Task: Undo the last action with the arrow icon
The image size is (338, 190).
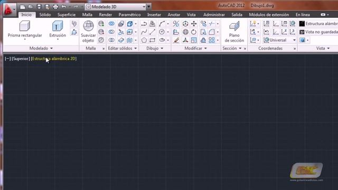Action: pos(64,7)
